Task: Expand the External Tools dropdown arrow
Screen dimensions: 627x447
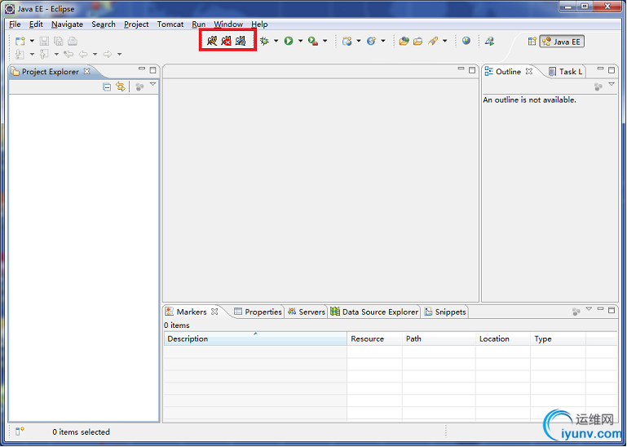Action: tap(325, 41)
